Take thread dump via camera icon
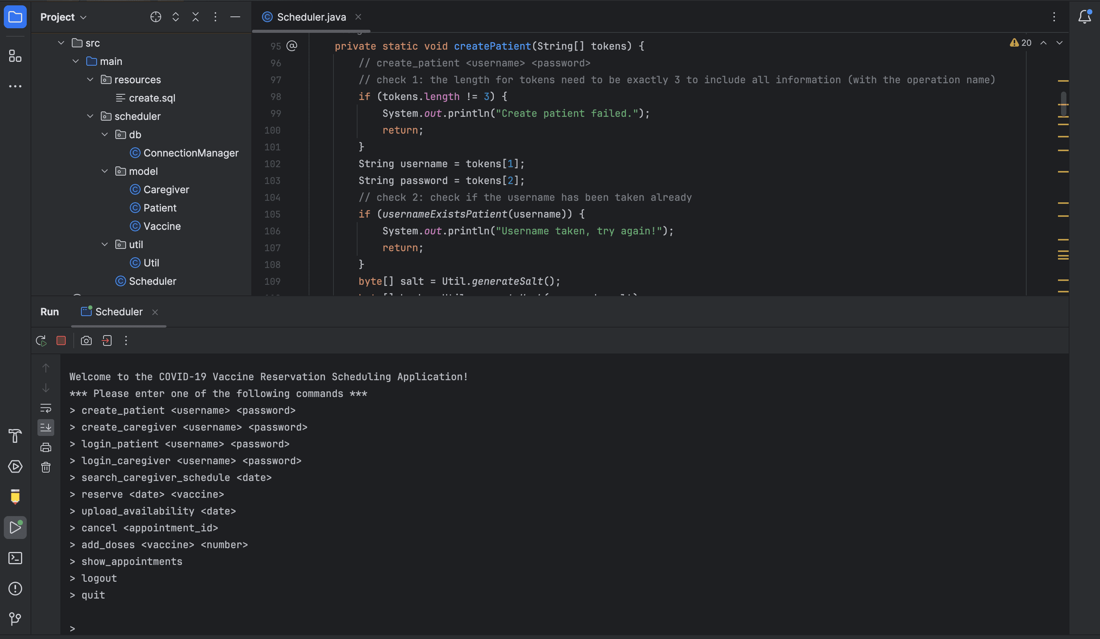The height and width of the screenshot is (639, 1100). click(x=86, y=340)
